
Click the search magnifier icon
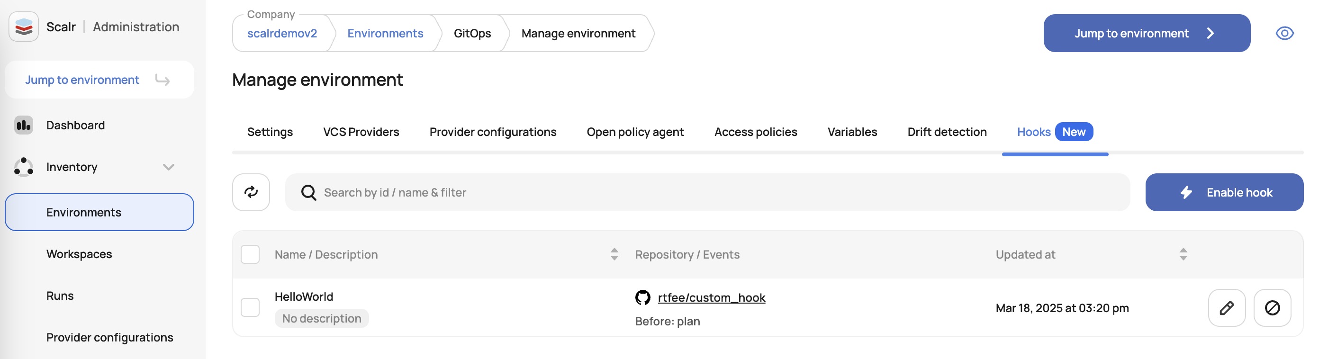pyautogui.click(x=309, y=193)
